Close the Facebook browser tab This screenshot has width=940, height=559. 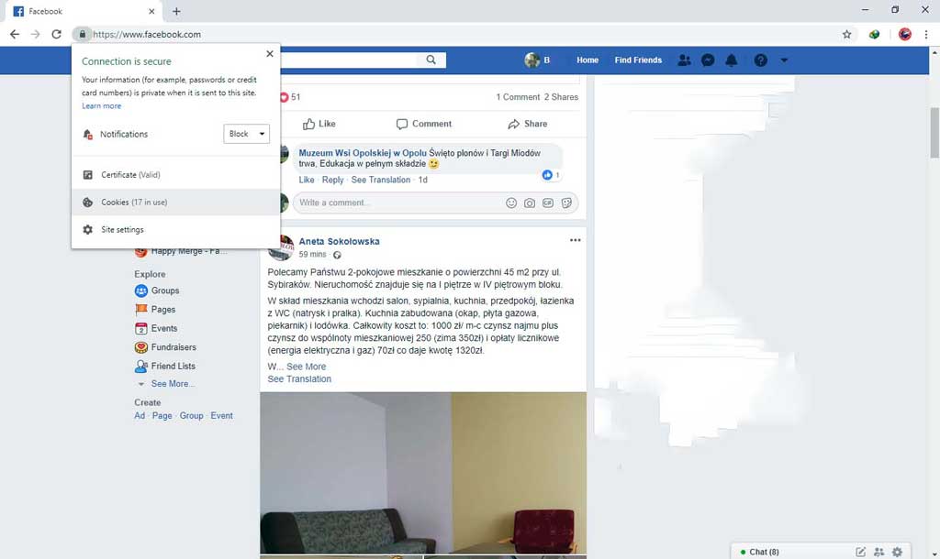click(x=151, y=11)
